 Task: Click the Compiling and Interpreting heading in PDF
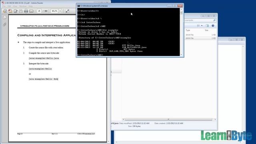[x=47, y=35]
